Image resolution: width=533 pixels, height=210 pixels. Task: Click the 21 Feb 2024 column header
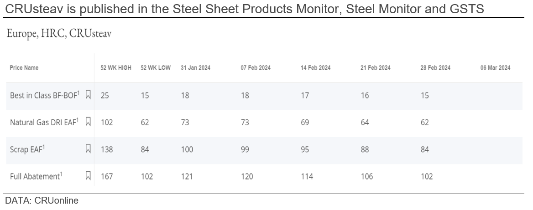[x=375, y=68]
